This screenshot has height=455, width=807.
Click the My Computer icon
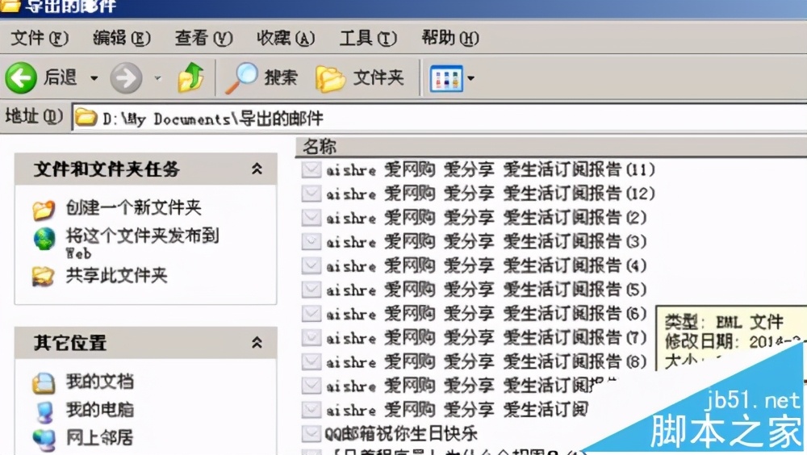[44, 411]
